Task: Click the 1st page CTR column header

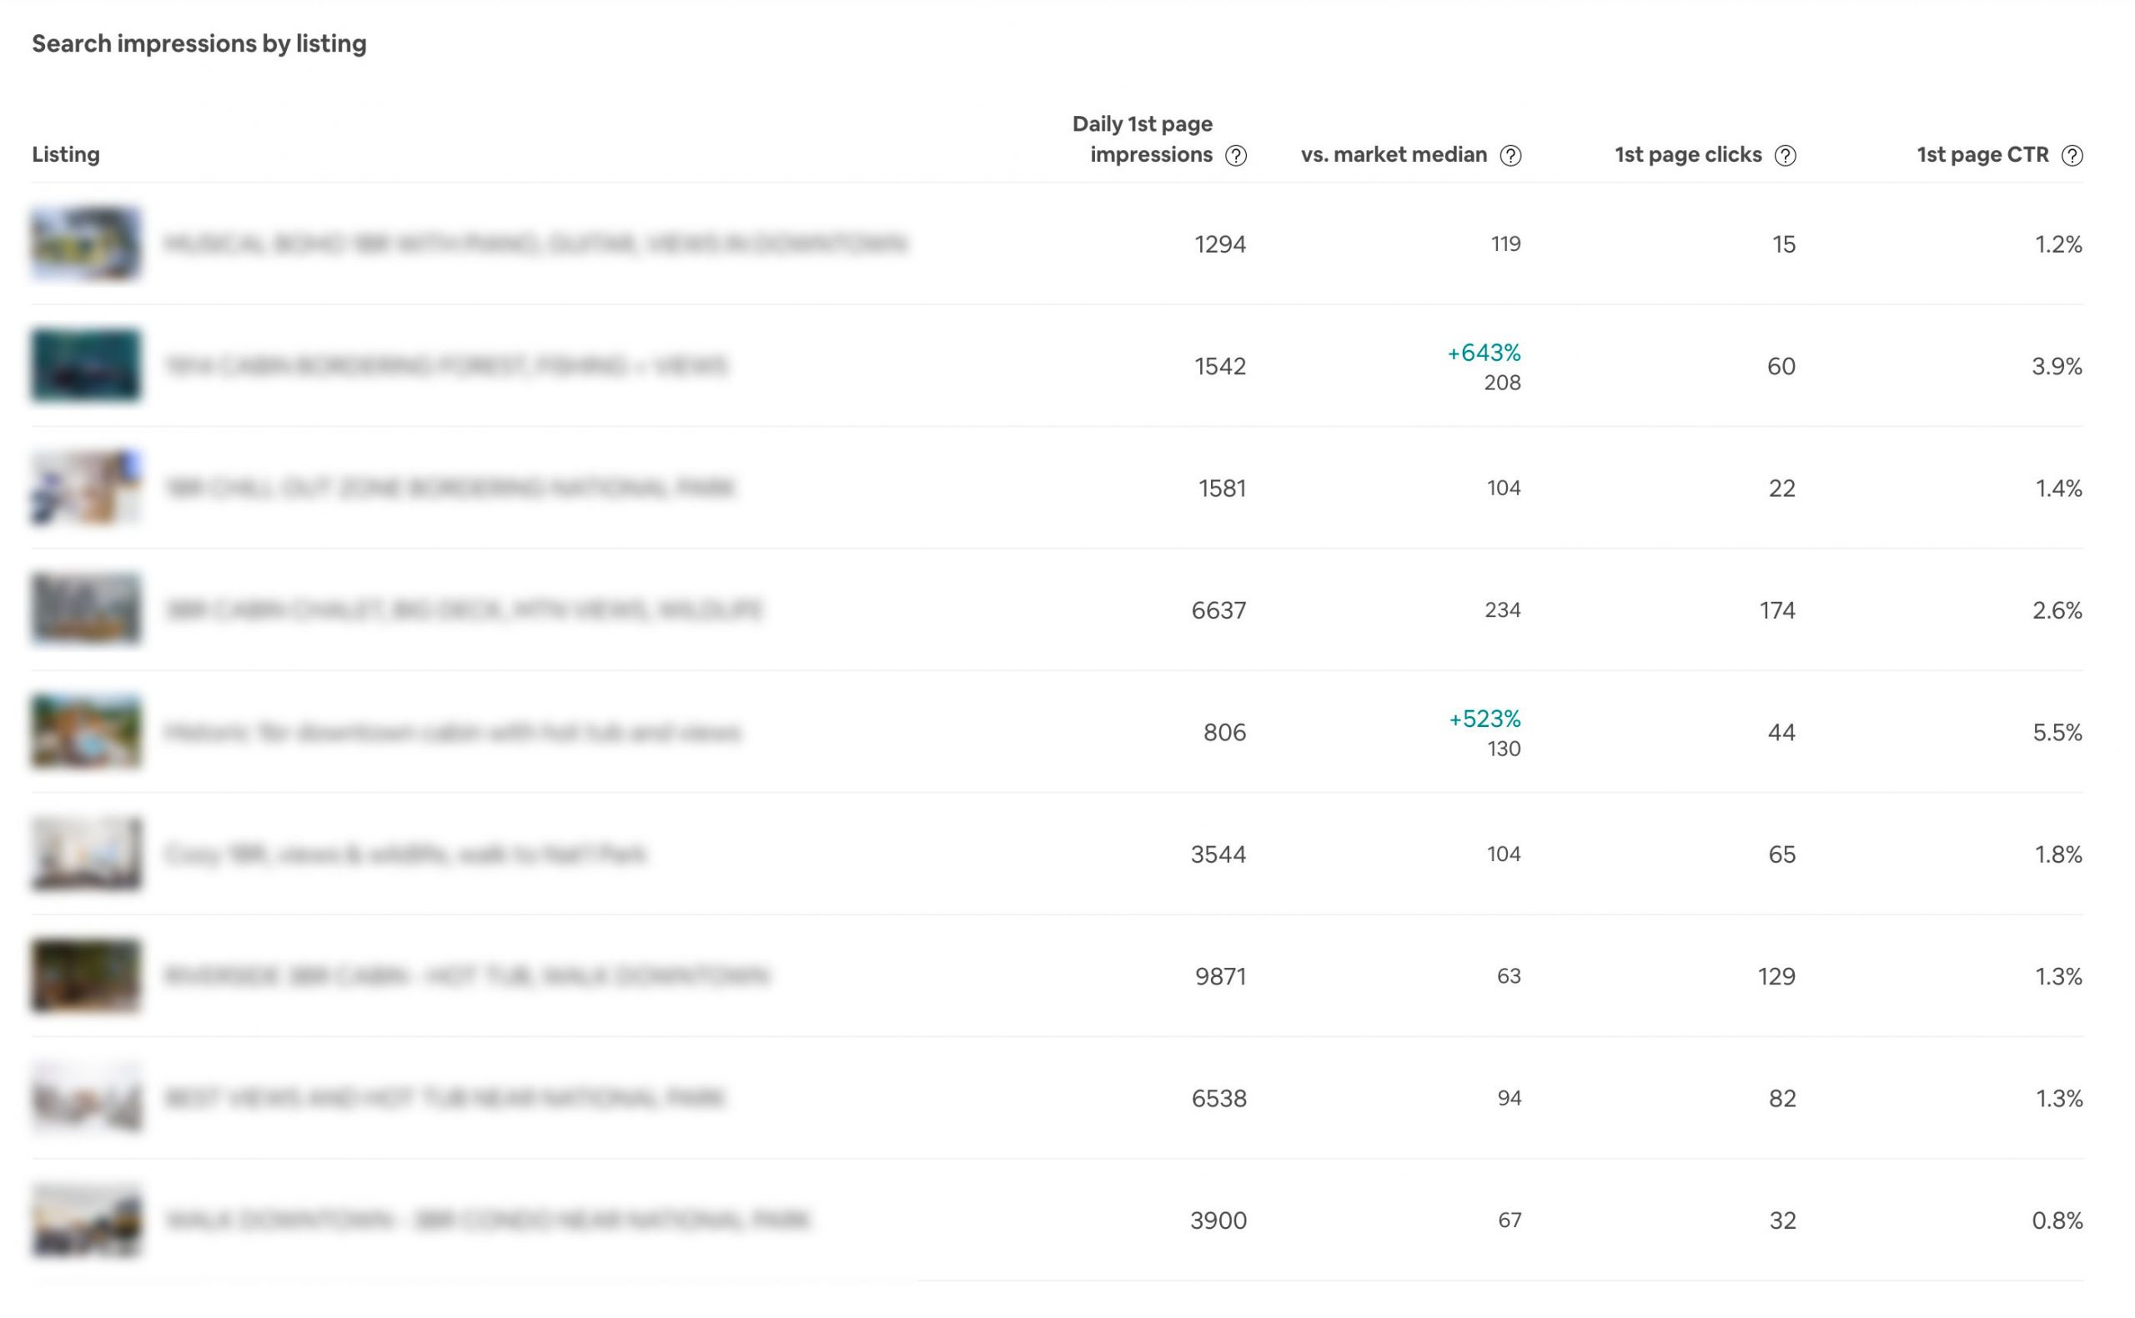Action: pos(1982,154)
